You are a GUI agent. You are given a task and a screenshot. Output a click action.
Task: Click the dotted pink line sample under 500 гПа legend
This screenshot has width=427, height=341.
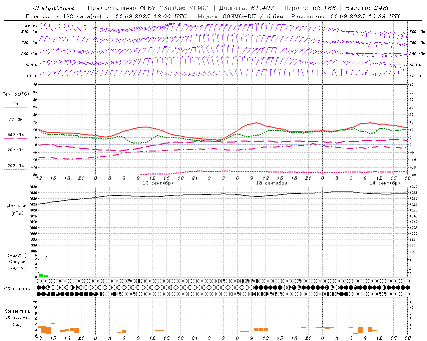[15, 169]
